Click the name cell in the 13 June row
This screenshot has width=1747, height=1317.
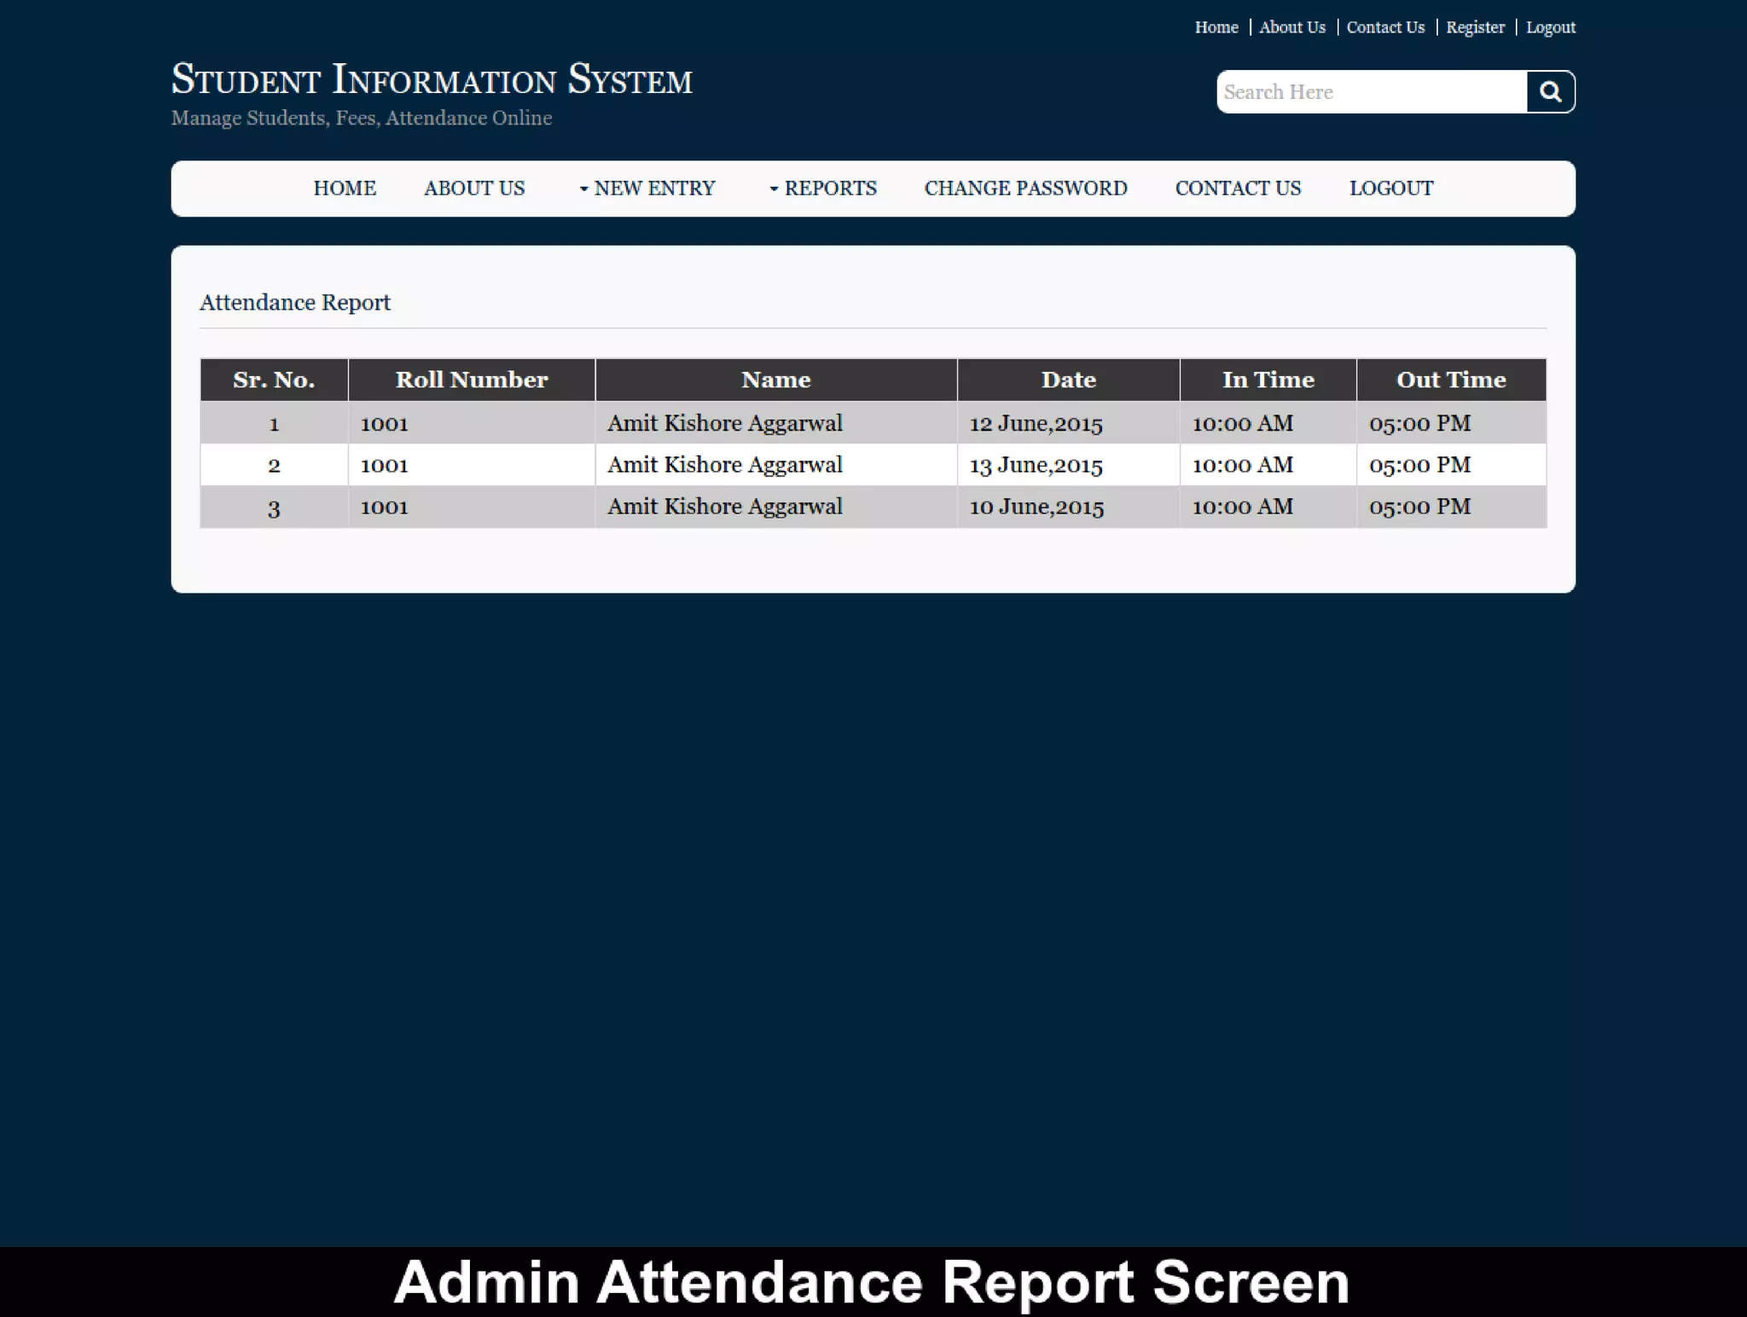[776, 465]
